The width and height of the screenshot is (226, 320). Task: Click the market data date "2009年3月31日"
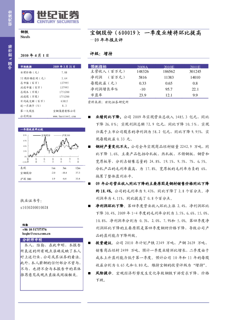64,67
